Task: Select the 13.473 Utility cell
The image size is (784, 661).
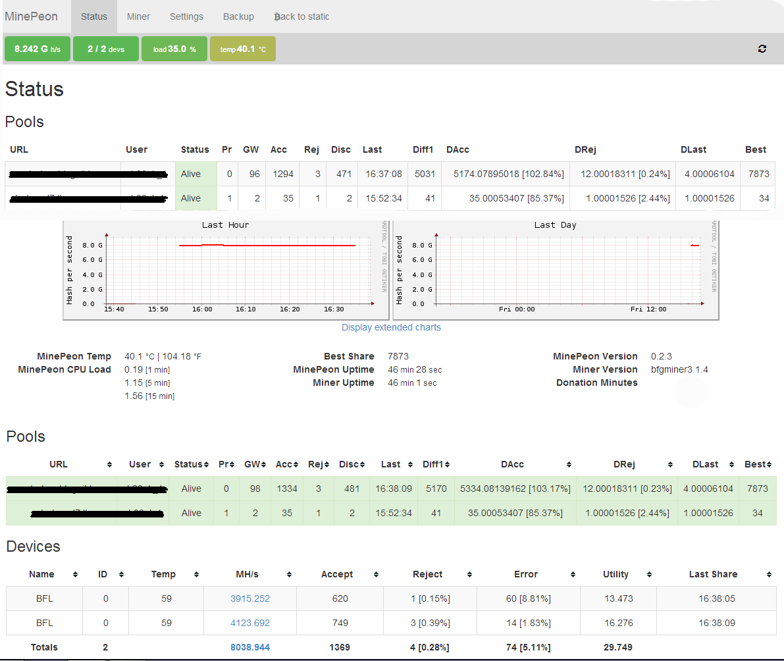Action: pyautogui.click(x=618, y=598)
